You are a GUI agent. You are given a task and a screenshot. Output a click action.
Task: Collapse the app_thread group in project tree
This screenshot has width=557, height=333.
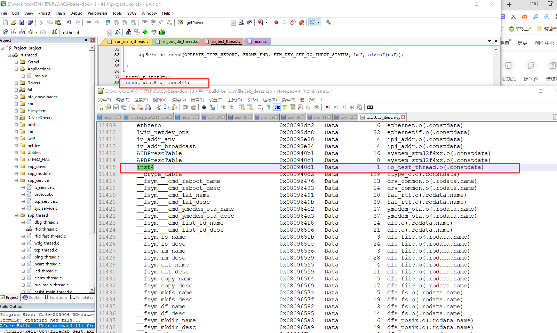coord(16,215)
